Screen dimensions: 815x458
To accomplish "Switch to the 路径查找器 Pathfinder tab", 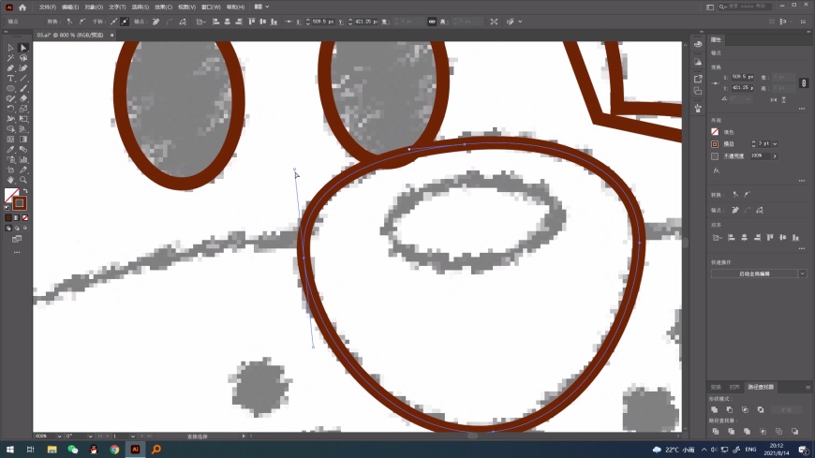I will [761, 387].
